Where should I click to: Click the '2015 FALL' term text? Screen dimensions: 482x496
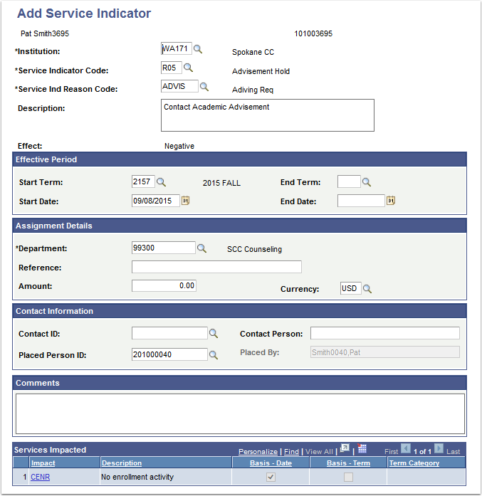tap(221, 183)
